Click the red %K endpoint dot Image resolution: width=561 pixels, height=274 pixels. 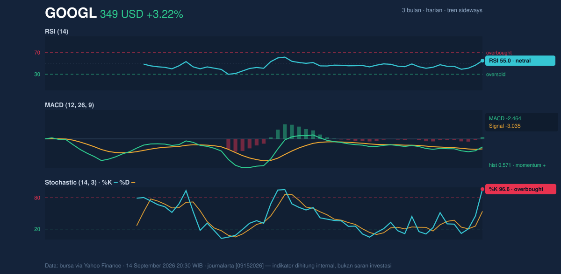482,189
